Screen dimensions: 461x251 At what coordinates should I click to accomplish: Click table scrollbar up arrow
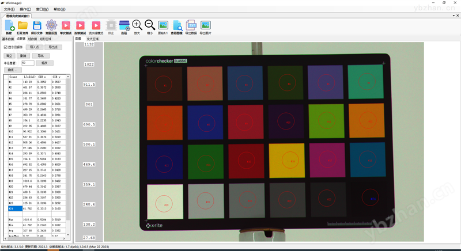point(68,77)
